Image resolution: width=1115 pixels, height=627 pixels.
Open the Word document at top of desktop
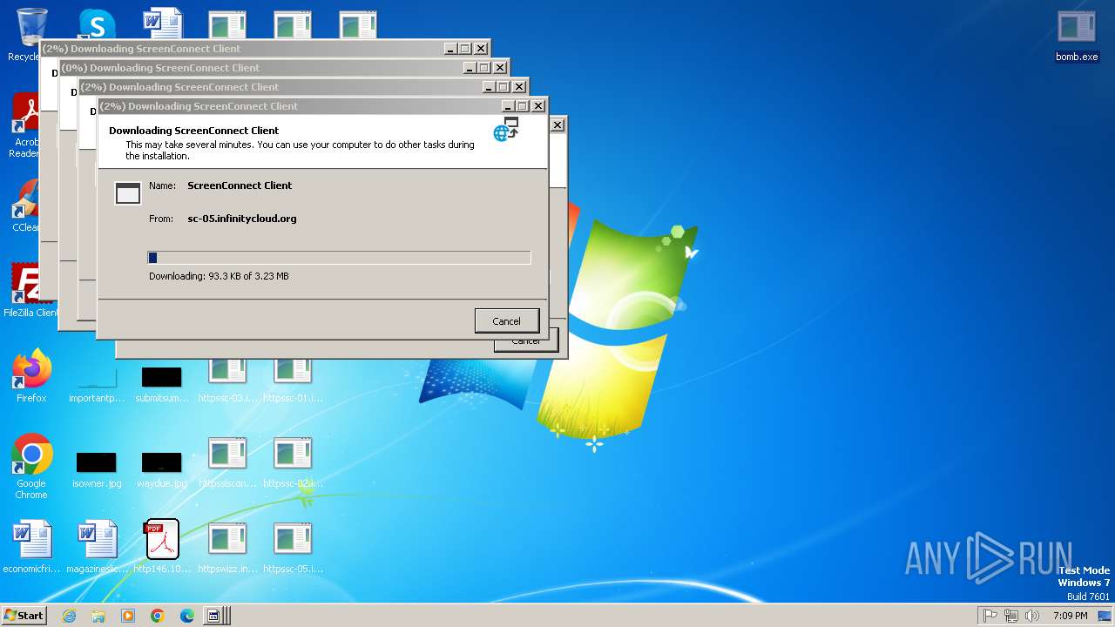[162, 24]
